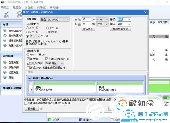Choose the GPT disk type
This screenshot has width=170, height=123.
click(40, 55)
